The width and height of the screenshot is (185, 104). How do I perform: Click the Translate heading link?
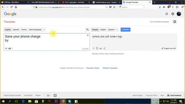(x=9, y=22)
